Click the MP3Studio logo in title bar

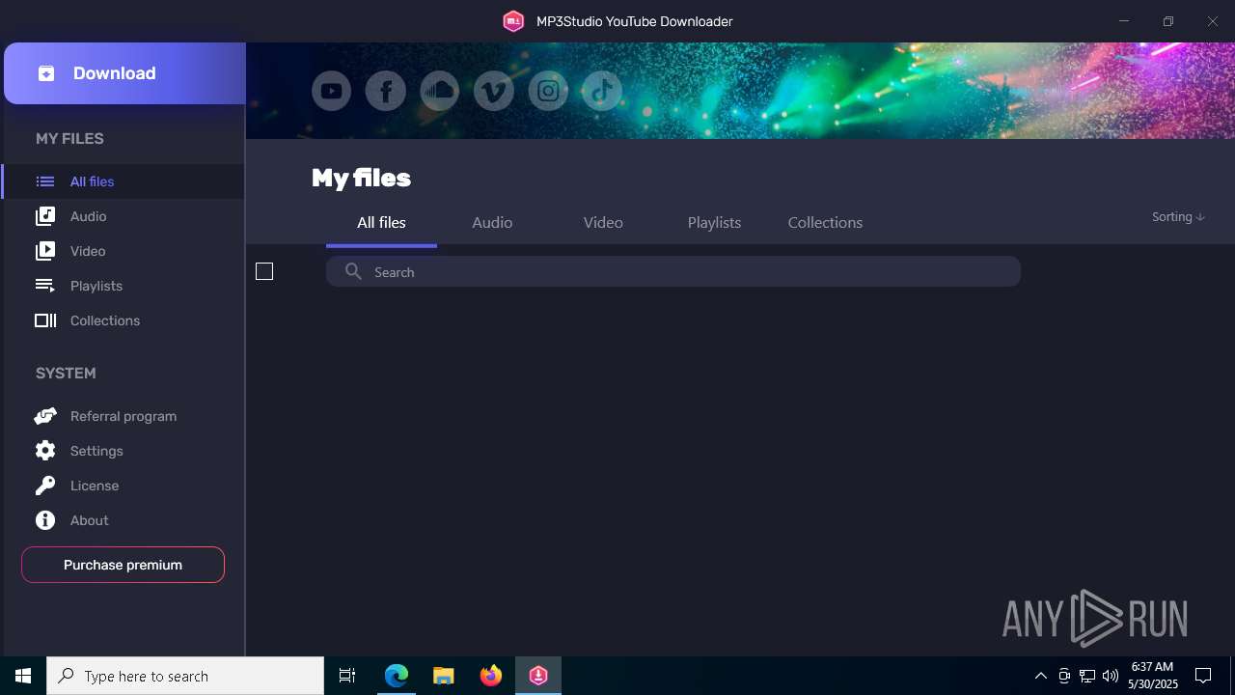[x=513, y=21]
